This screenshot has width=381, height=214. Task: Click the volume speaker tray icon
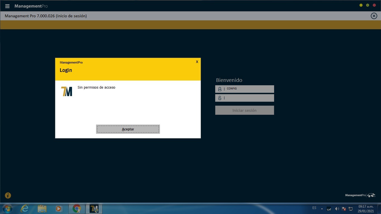(x=337, y=209)
